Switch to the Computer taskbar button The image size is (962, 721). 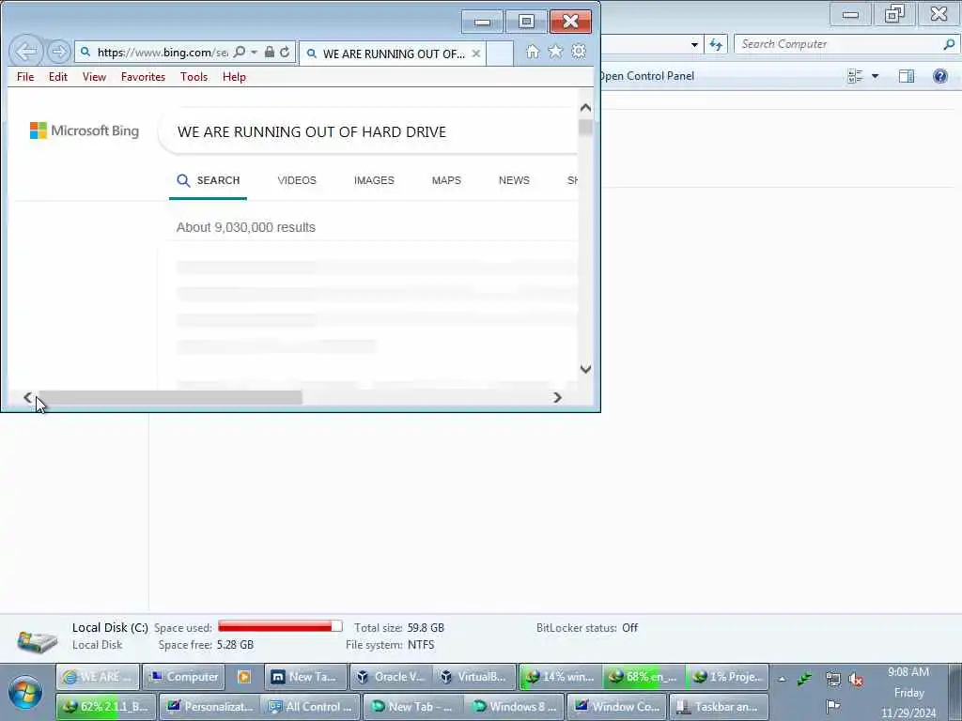(183, 677)
